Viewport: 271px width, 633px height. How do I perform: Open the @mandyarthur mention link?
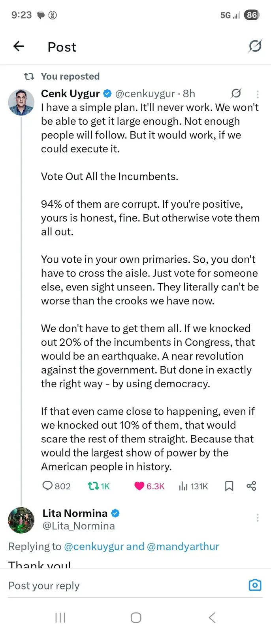tap(183, 546)
